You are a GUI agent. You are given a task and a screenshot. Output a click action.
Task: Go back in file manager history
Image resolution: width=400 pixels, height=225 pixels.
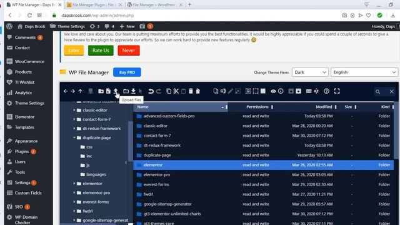click(66, 91)
